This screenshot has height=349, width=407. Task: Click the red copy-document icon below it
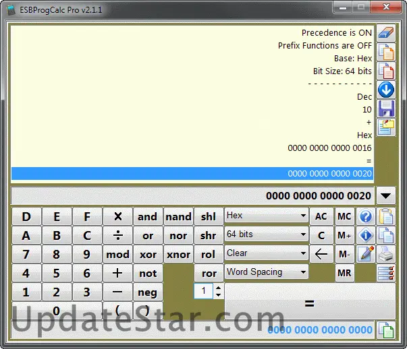click(386, 71)
